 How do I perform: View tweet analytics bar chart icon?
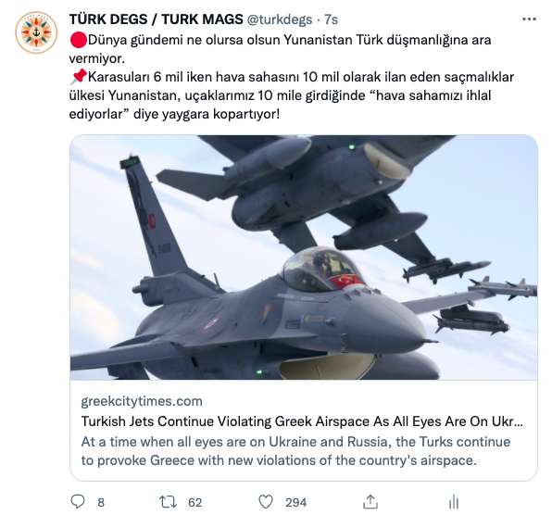[454, 502]
